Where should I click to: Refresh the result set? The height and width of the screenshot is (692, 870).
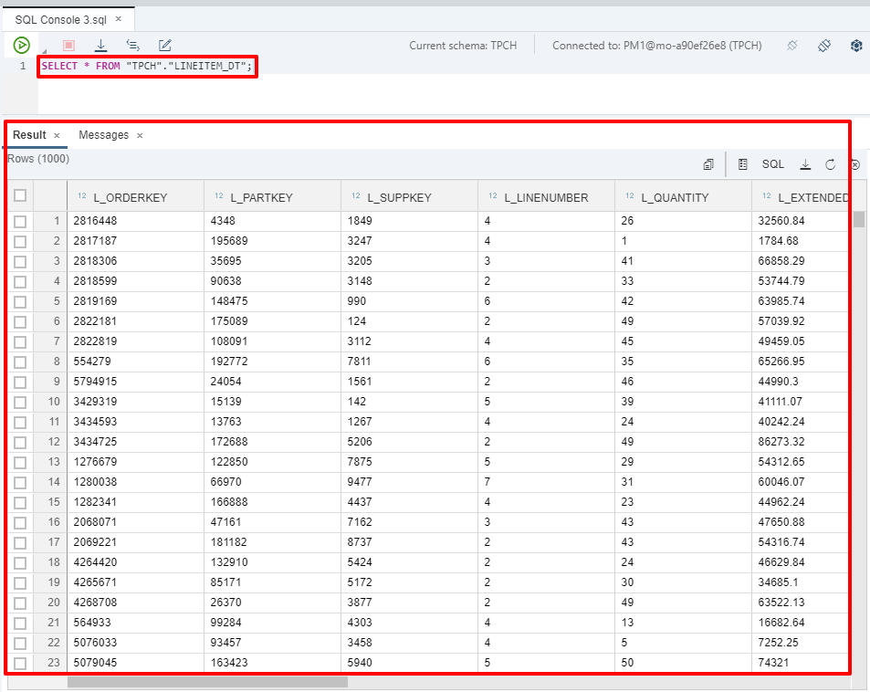pos(830,164)
